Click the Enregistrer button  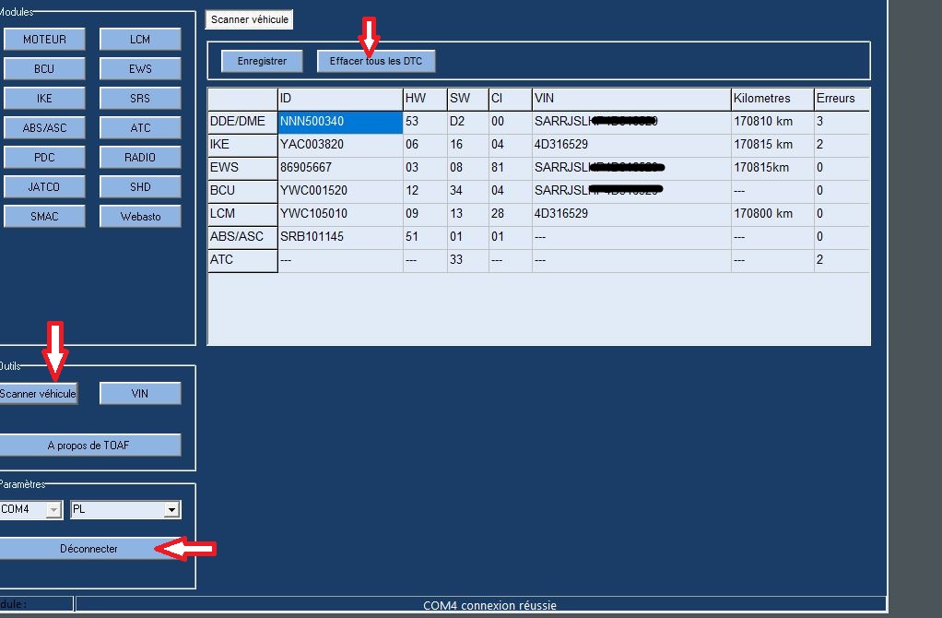(262, 62)
